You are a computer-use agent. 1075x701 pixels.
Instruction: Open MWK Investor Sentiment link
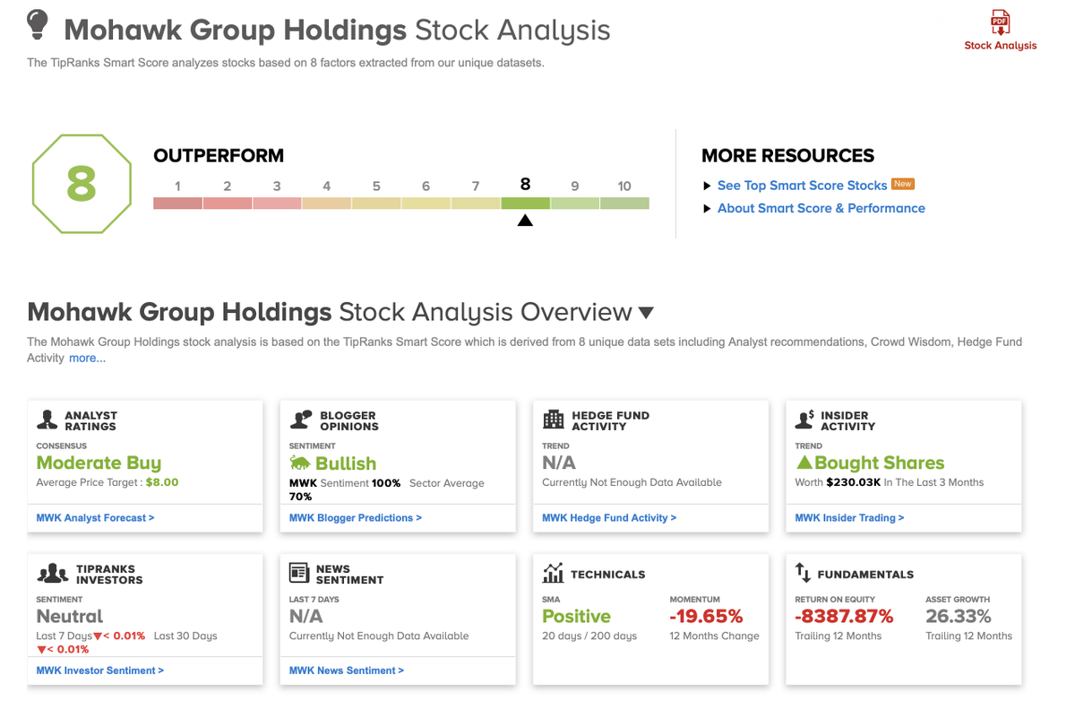(100, 671)
